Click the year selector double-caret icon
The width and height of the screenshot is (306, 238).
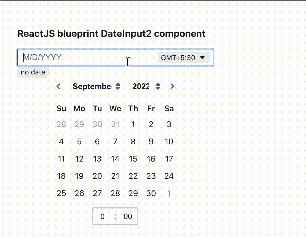[158, 86]
